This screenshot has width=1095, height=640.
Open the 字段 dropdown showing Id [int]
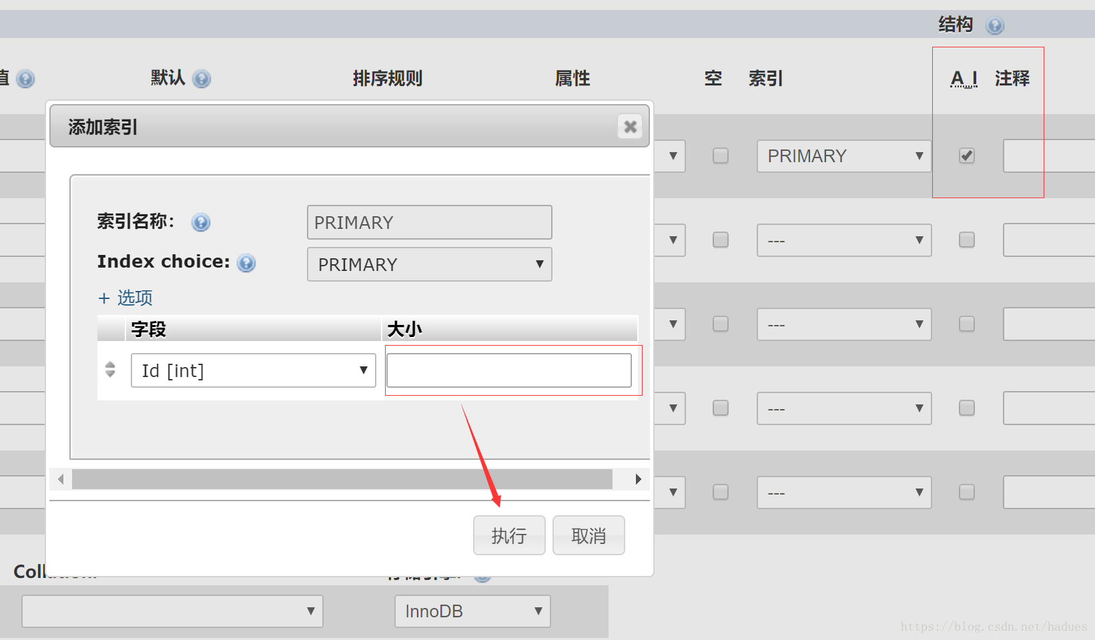[253, 370]
